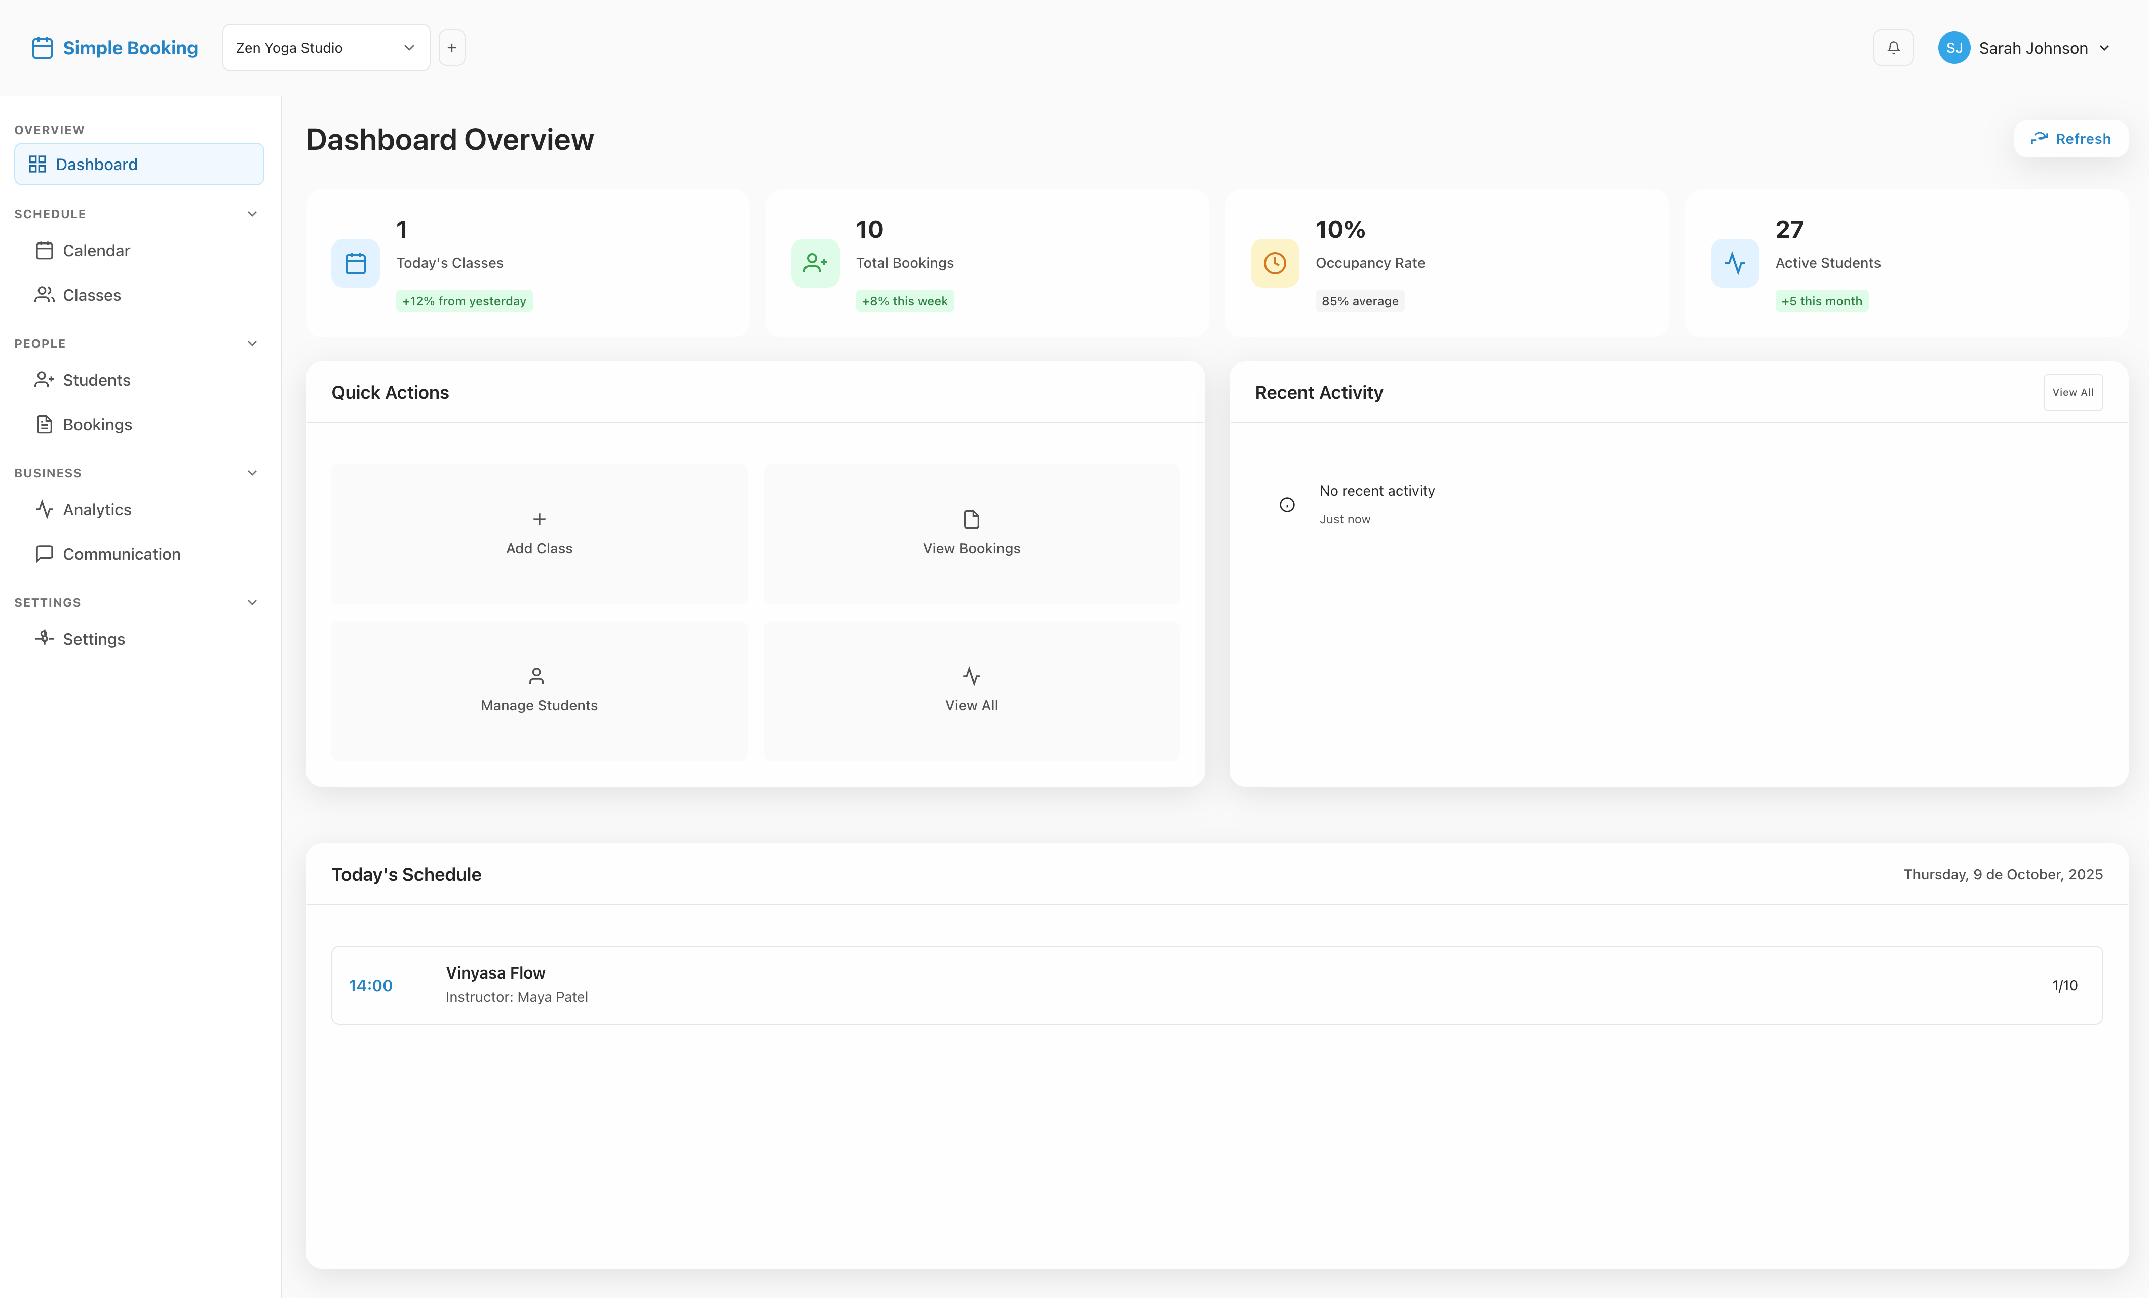This screenshot has width=2149, height=1298.
Task: Open Bookings via its document icon
Action: coord(45,425)
